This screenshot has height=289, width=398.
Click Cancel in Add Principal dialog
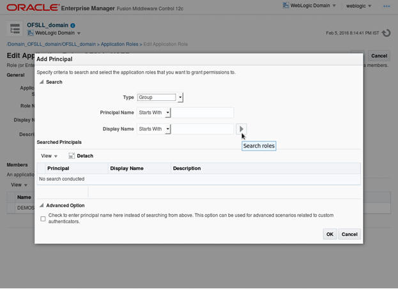pyautogui.click(x=349, y=234)
